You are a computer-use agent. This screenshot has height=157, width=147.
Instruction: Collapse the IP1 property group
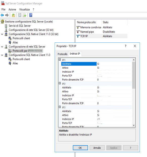click(x=60, y=60)
